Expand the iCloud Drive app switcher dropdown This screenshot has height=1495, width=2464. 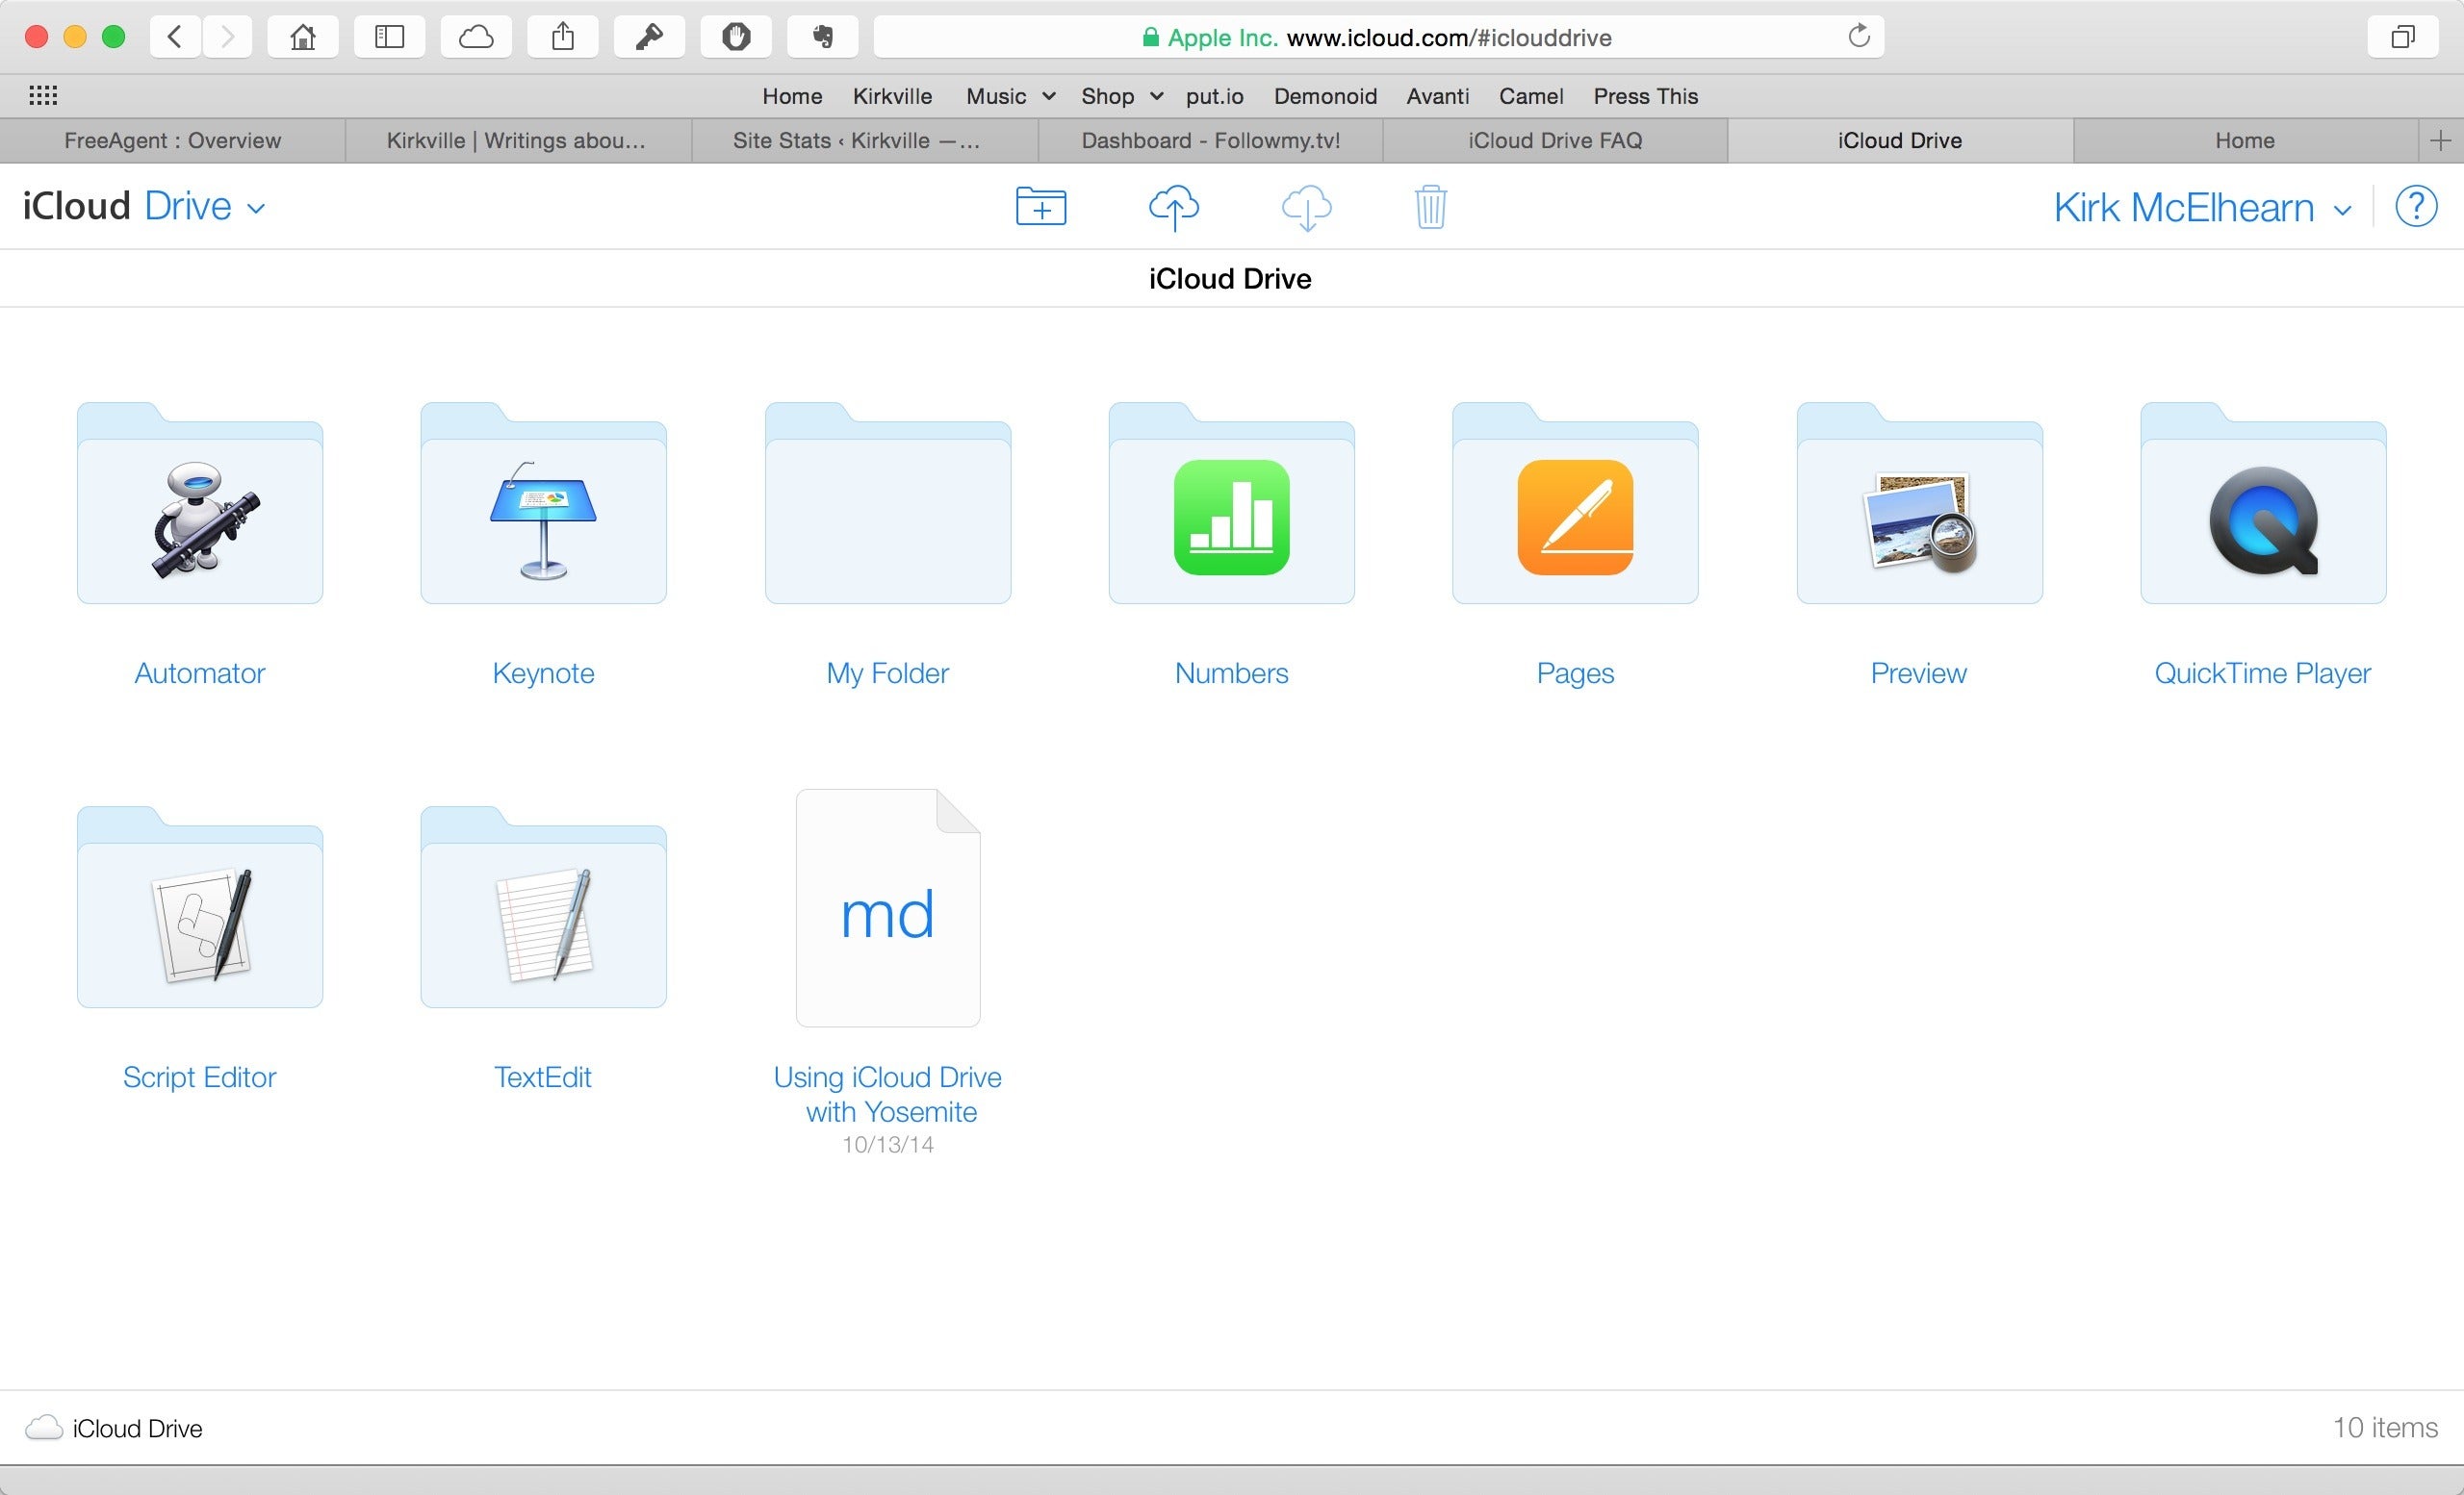(x=257, y=208)
